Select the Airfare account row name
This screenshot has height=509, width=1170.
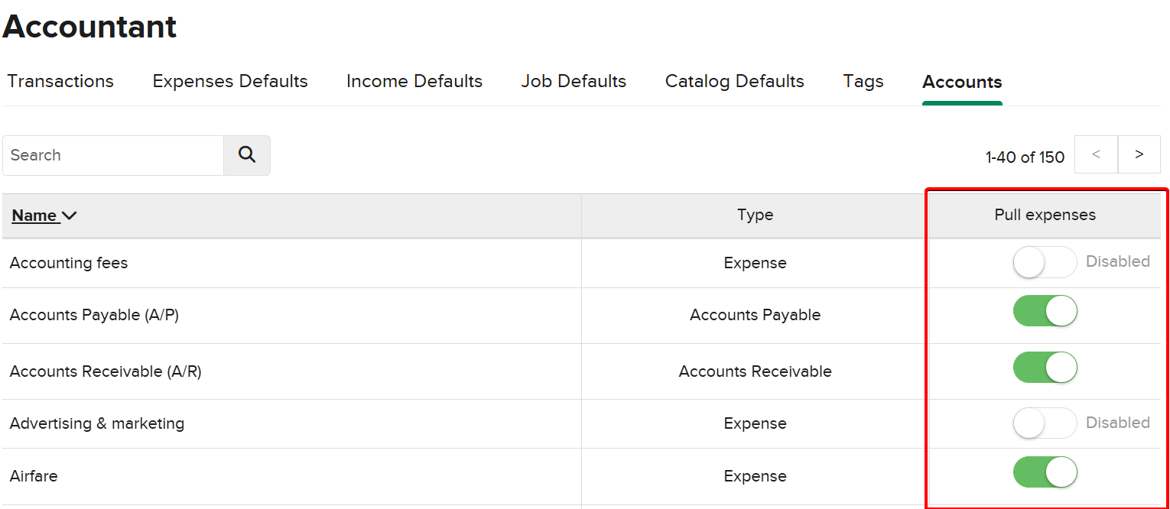click(x=34, y=476)
